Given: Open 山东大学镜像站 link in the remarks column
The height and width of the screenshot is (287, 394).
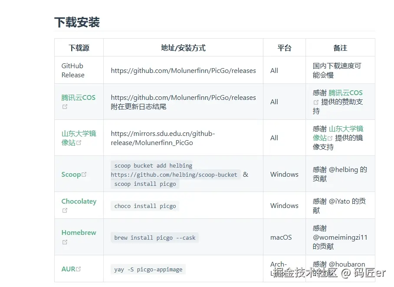Looking at the screenshot, I should (x=338, y=133).
